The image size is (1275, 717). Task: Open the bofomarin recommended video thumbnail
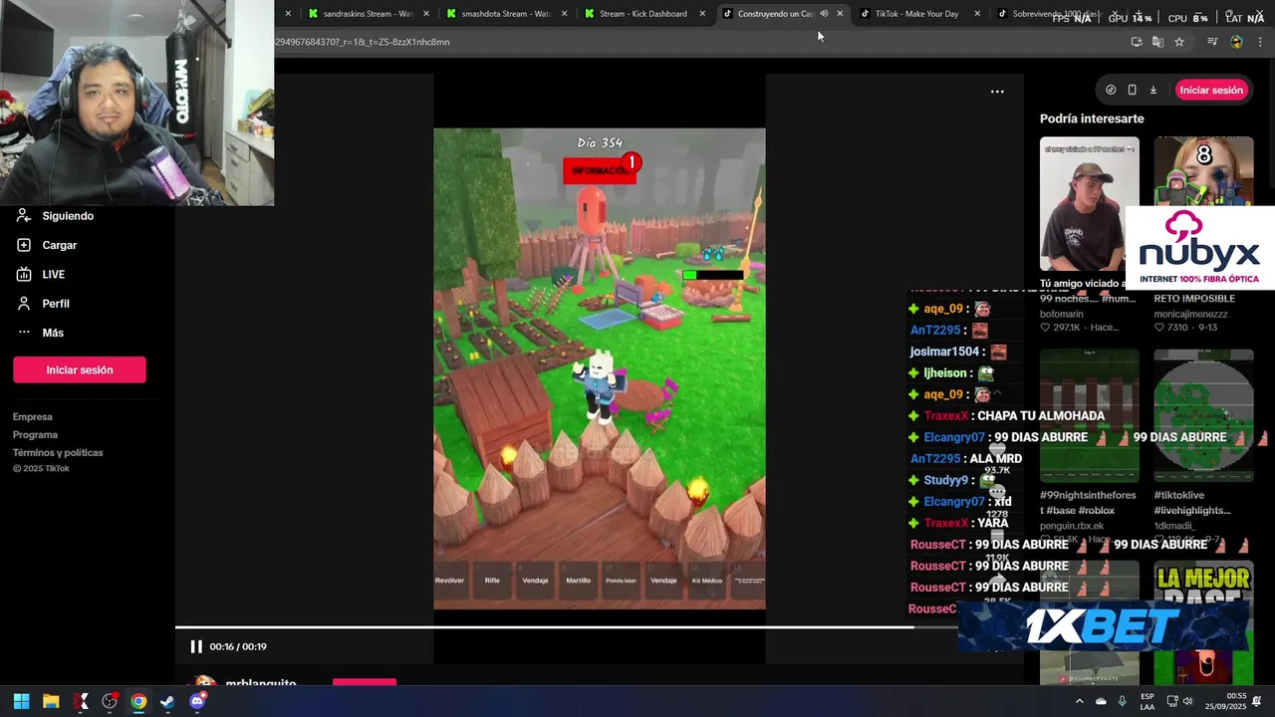(x=1090, y=204)
